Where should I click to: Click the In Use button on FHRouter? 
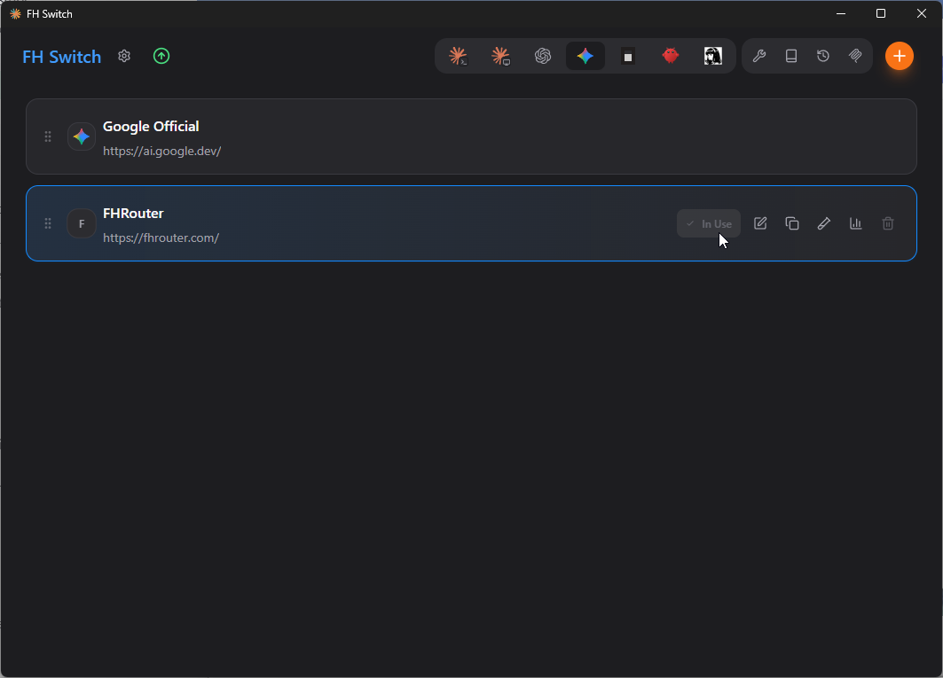709,223
